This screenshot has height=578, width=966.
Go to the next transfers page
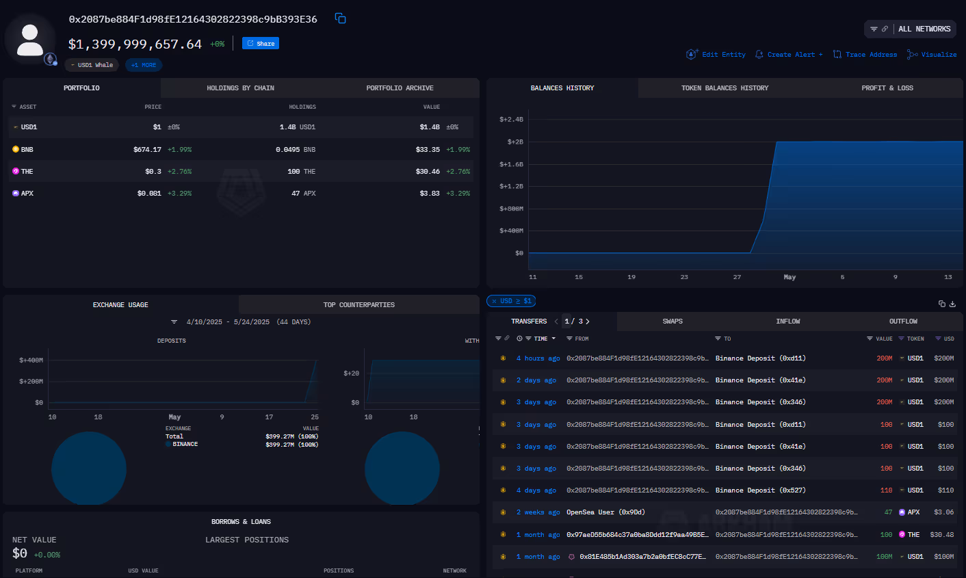(x=587, y=321)
